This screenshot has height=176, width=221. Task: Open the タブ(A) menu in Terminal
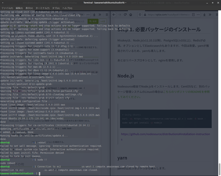56,8
